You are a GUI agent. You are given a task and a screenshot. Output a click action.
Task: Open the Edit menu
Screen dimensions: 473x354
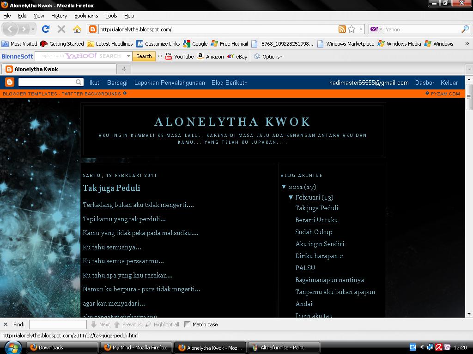(x=22, y=16)
